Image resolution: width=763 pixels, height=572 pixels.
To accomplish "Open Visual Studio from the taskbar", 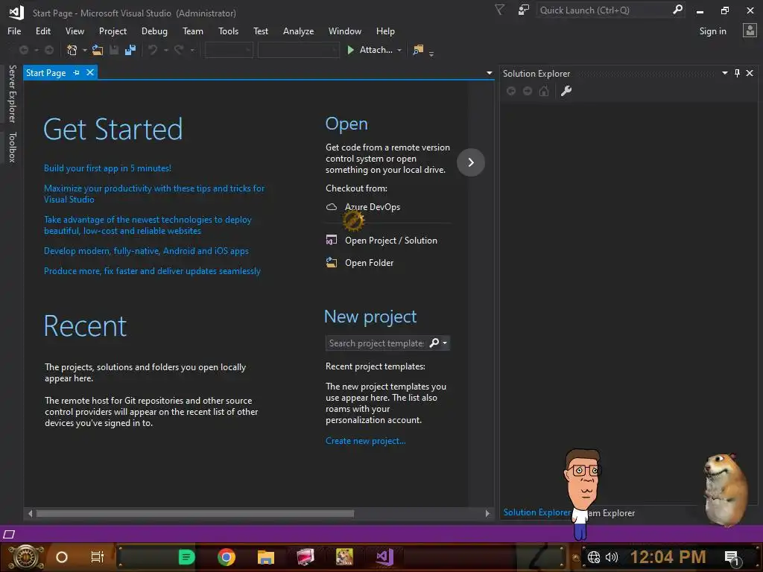I will pos(384,557).
